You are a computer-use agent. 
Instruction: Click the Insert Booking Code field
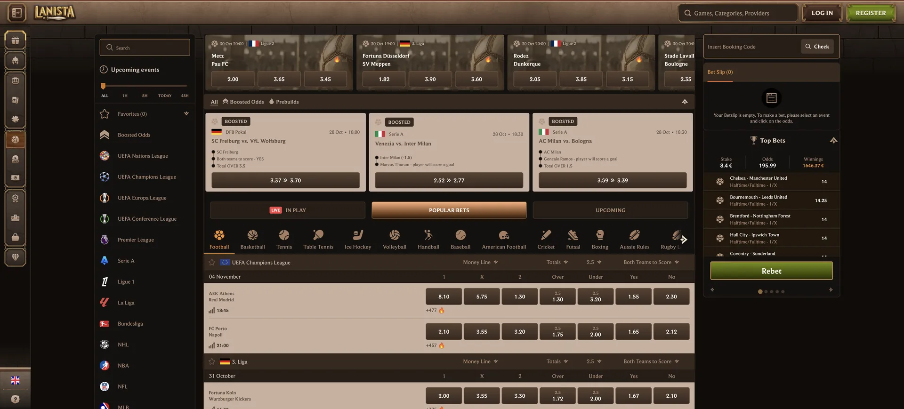(x=751, y=47)
